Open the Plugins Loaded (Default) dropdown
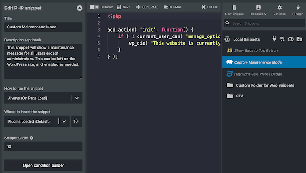The height and width of the screenshot is (173, 306). coord(37,121)
